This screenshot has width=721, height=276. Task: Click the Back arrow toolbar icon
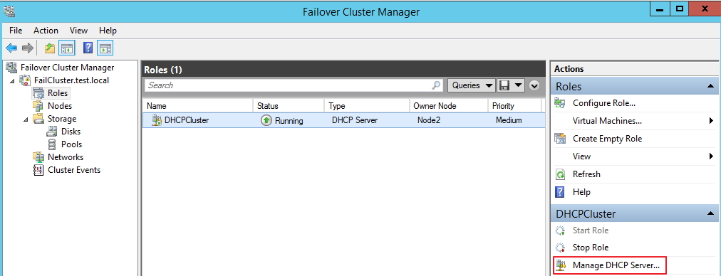click(11, 48)
